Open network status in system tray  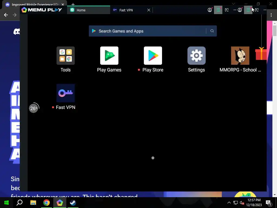(236, 203)
